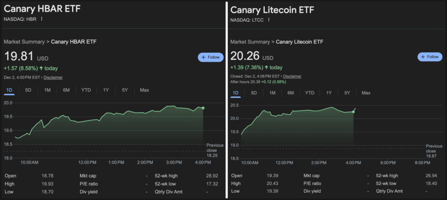447x200 pixels.
Task: Switch HBAR chart to 1M range
Action: tap(47, 90)
